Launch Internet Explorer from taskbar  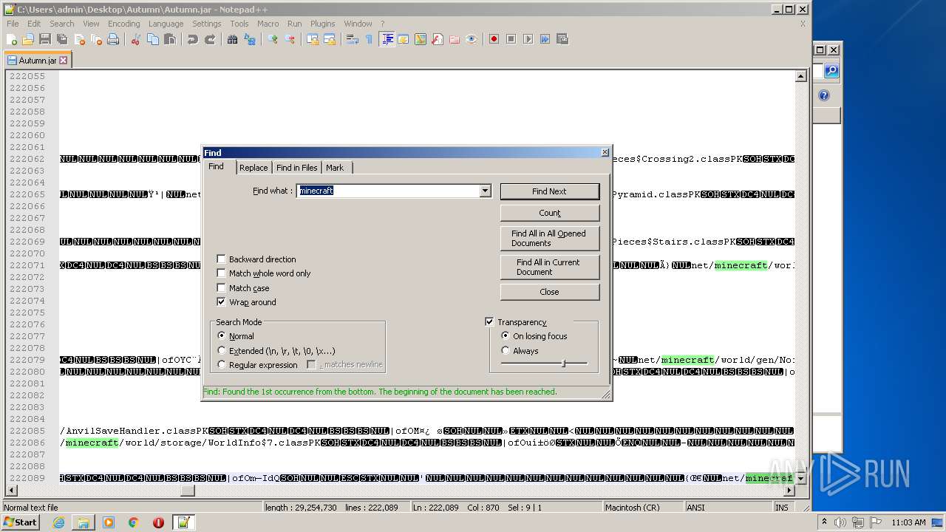(59, 522)
